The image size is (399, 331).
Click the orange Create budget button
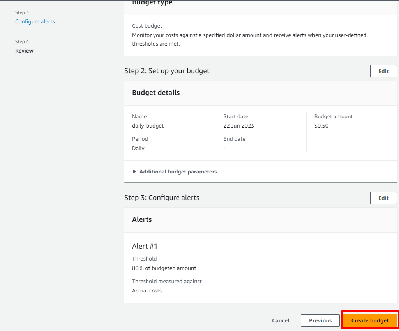370,320
